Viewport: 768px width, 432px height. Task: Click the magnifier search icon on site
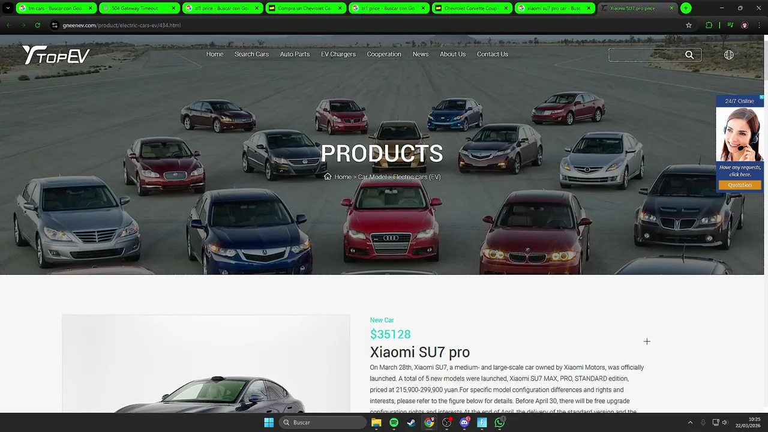pyautogui.click(x=689, y=55)
